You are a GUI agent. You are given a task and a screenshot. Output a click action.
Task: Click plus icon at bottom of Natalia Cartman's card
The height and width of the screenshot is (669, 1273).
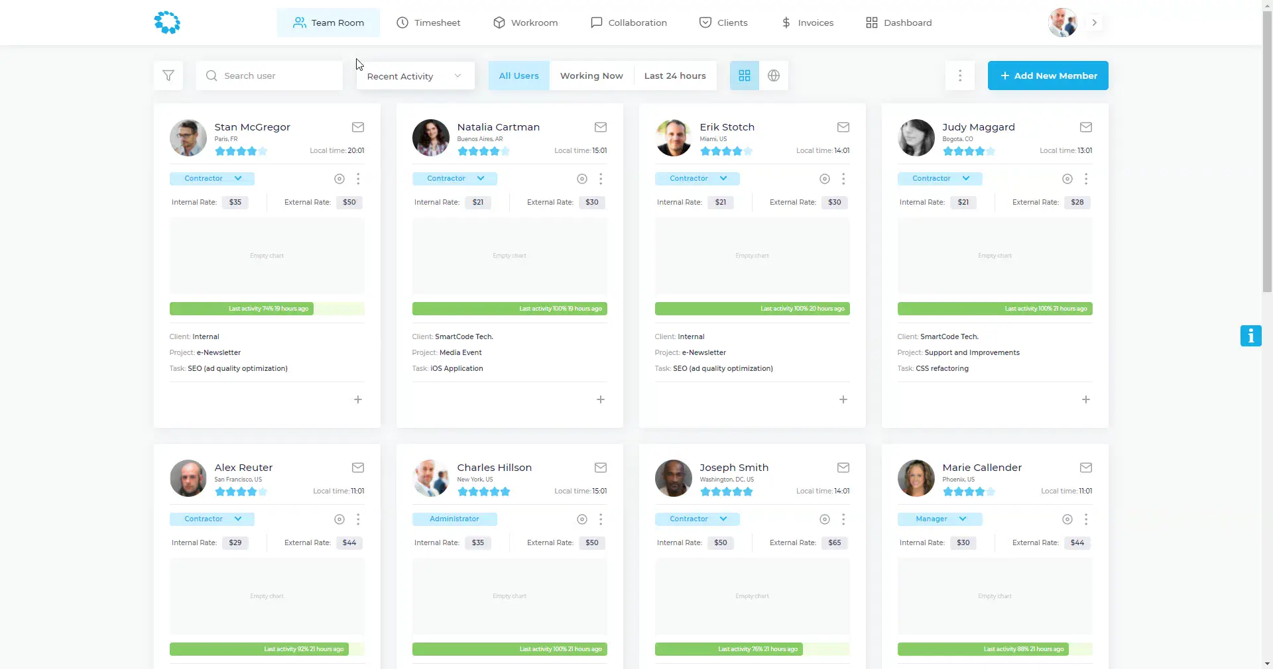point(601,399)
